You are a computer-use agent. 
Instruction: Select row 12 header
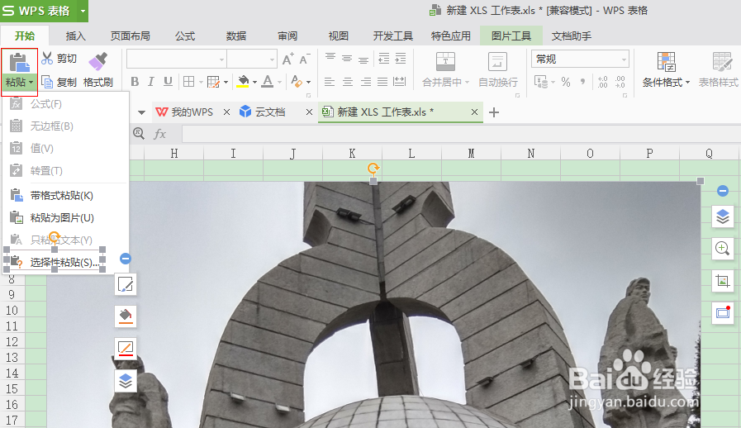[12, 341]
